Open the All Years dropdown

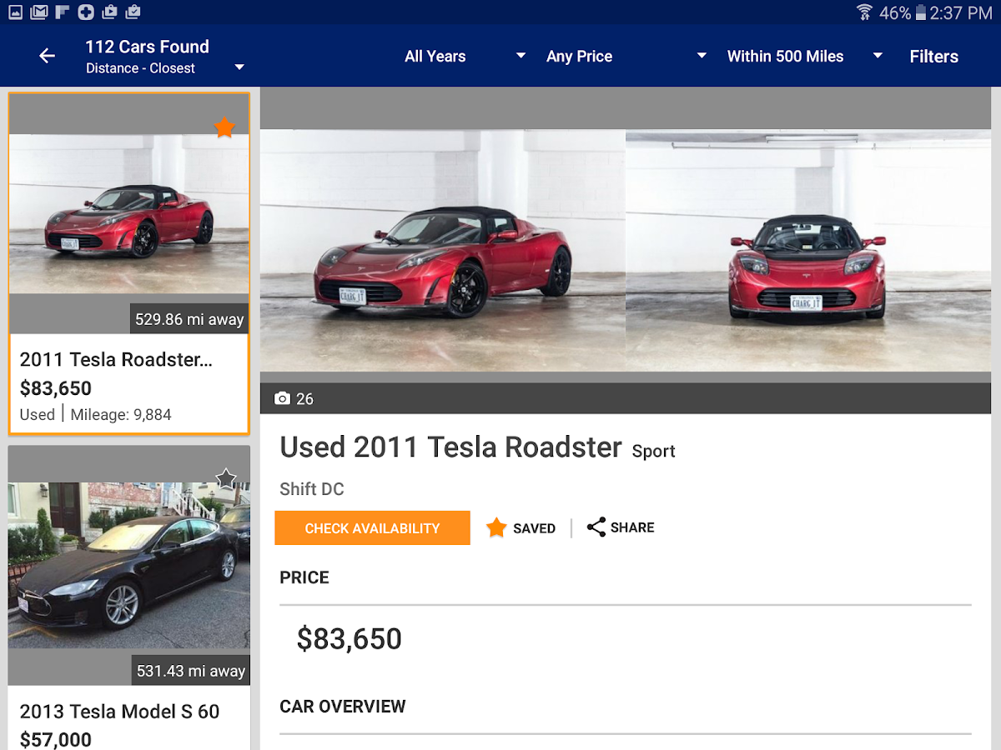click(x=465, y=56)
